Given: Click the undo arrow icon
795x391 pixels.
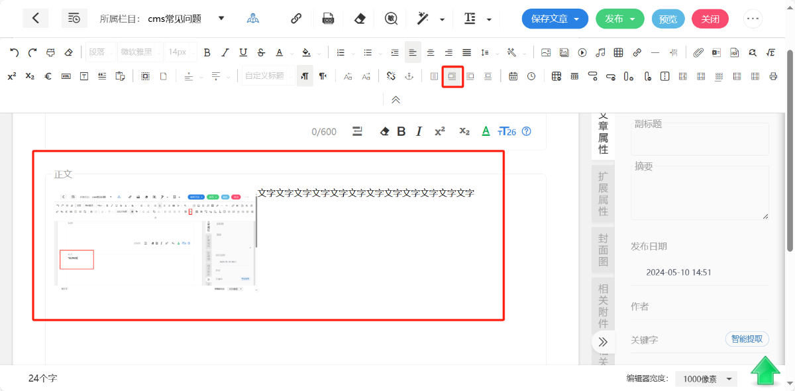Looking at the screenshot, I should pos(14,52).
